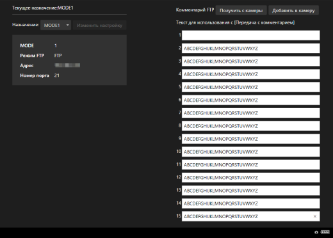The height and width of the screenshot is (238, 333).
Task: Click FTP comment field 9
Action: pos(251,139)
